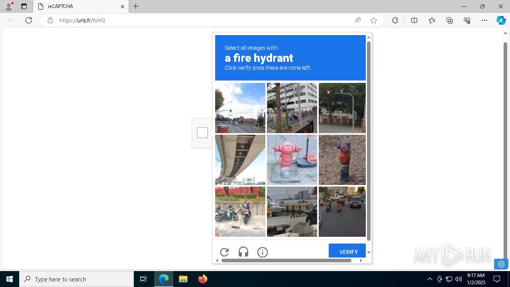Select the parked scooters tile

(x=240, y=212)
